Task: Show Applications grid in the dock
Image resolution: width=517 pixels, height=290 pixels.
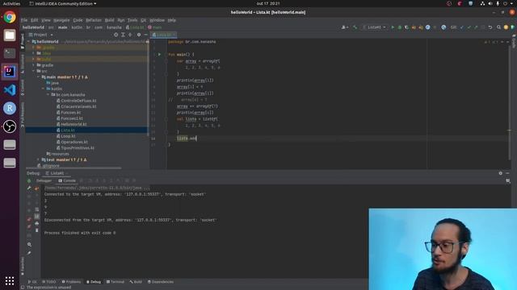Action: (10, 280)
